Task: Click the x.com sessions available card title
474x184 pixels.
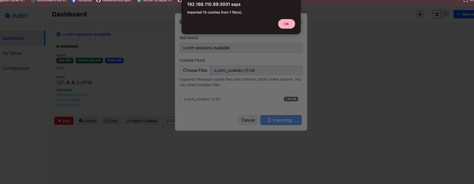Action: coord(87,34)
